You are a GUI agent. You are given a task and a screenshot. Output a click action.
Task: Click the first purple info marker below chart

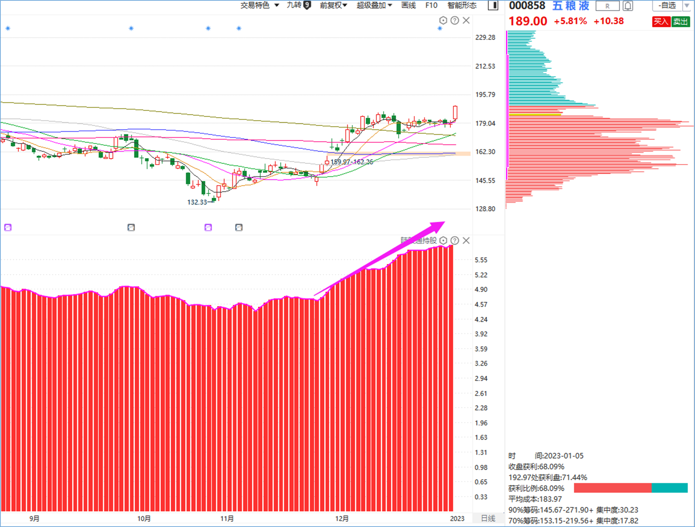click(x=8, y=228)
